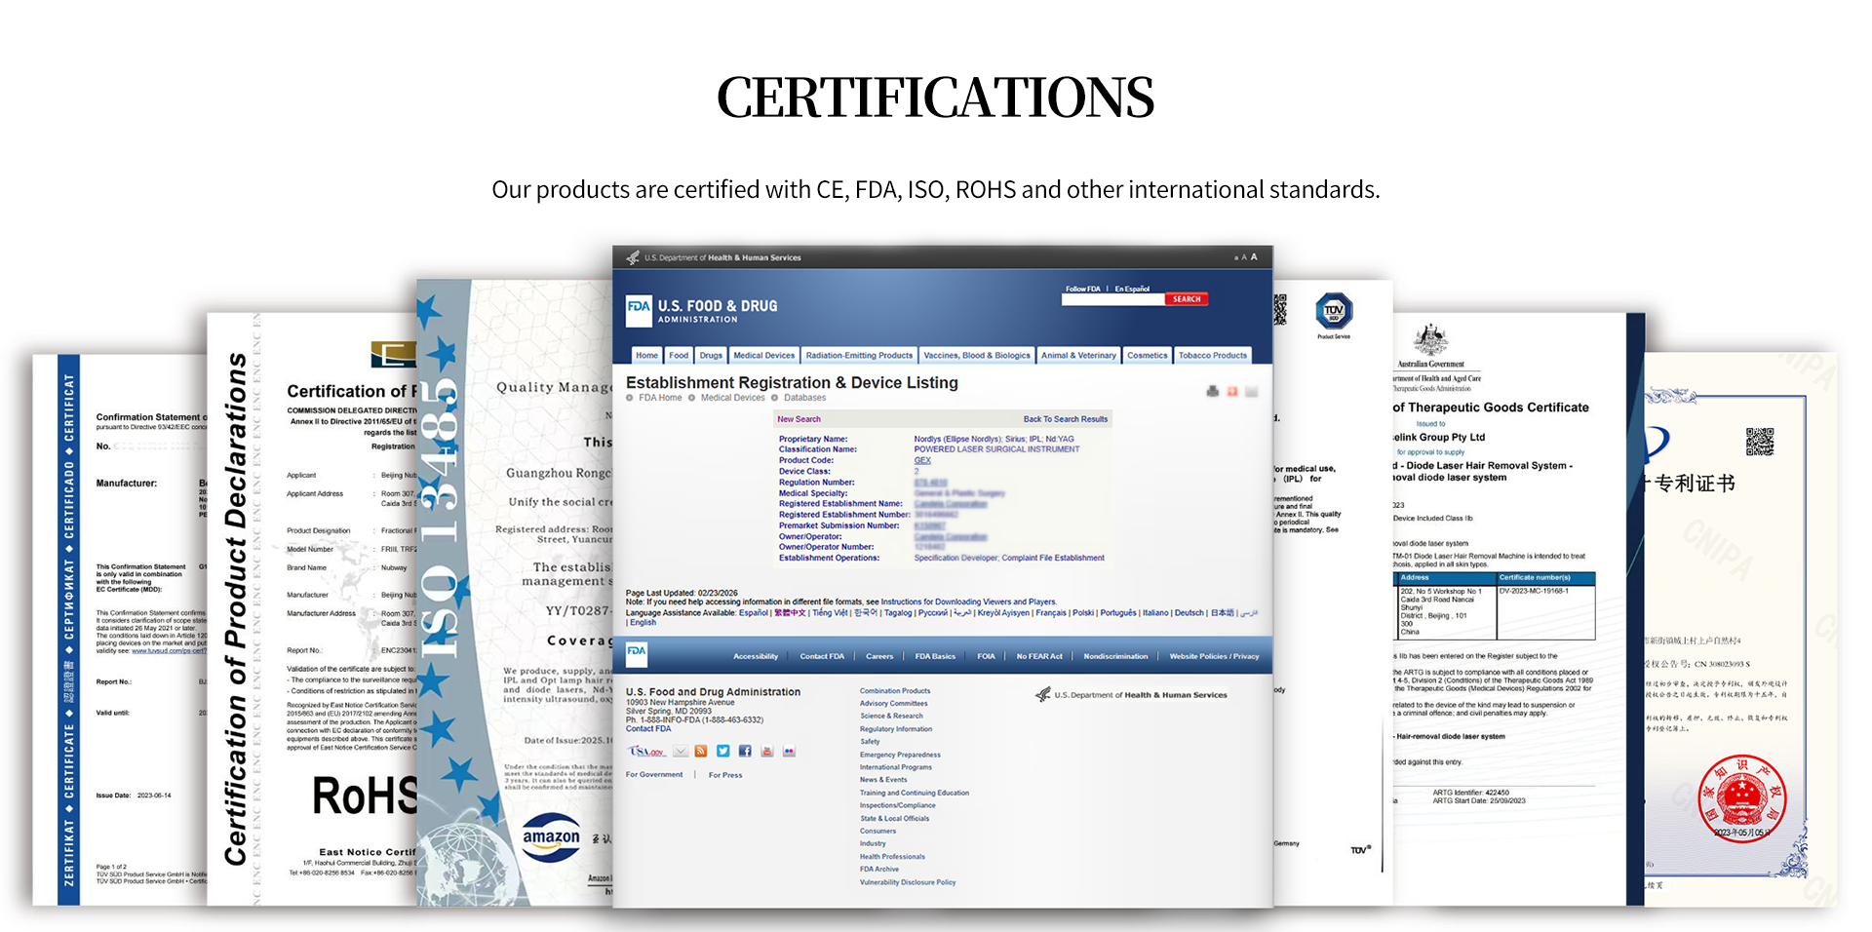Open the Twitter icon in FDA footer
1872x932 pixels.
(x=722, y=751)
